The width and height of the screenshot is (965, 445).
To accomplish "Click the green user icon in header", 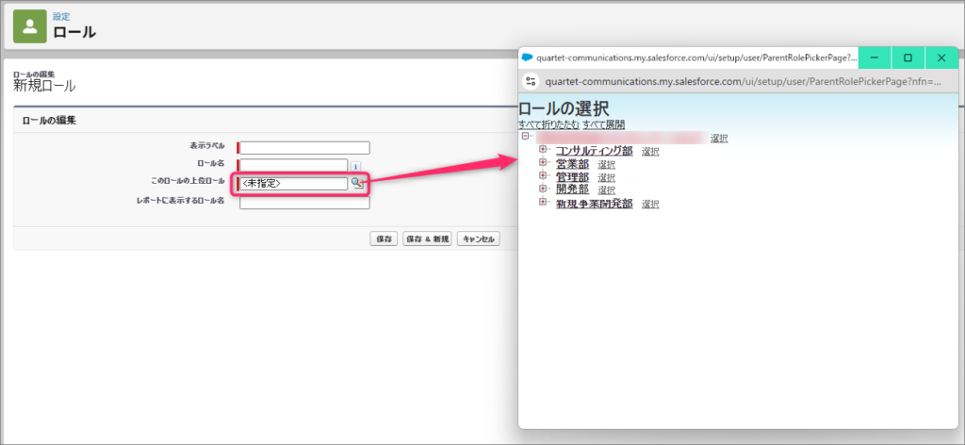I will 29,25.
